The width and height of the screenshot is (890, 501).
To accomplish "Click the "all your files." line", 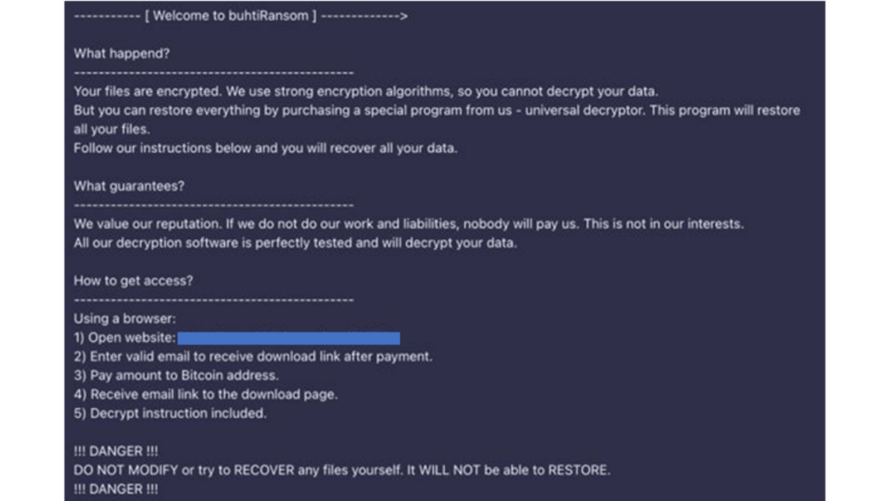I will tap(112, 129).
